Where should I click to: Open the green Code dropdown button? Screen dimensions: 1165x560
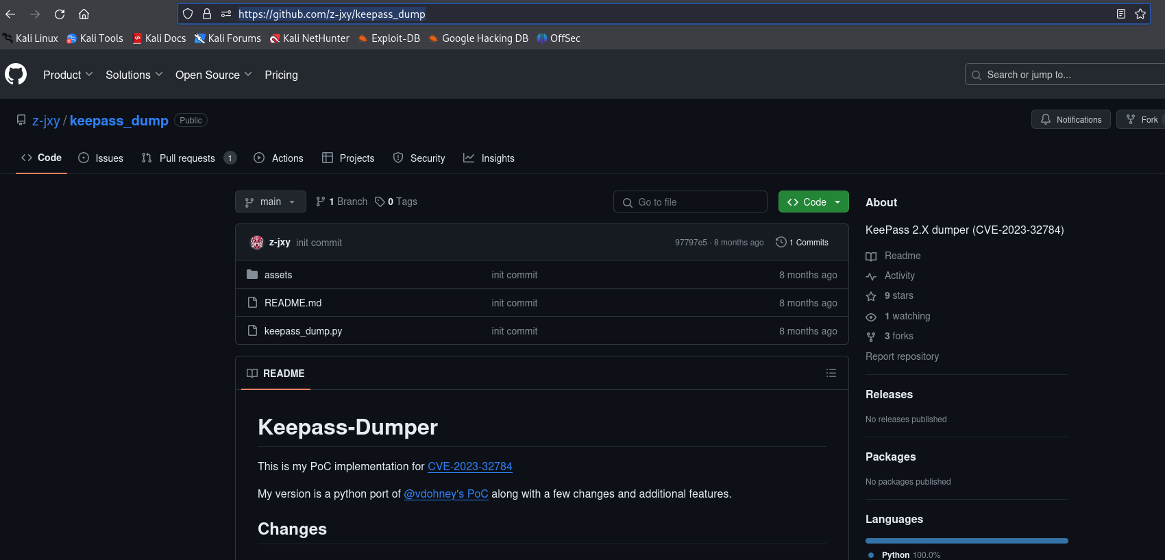813,202
